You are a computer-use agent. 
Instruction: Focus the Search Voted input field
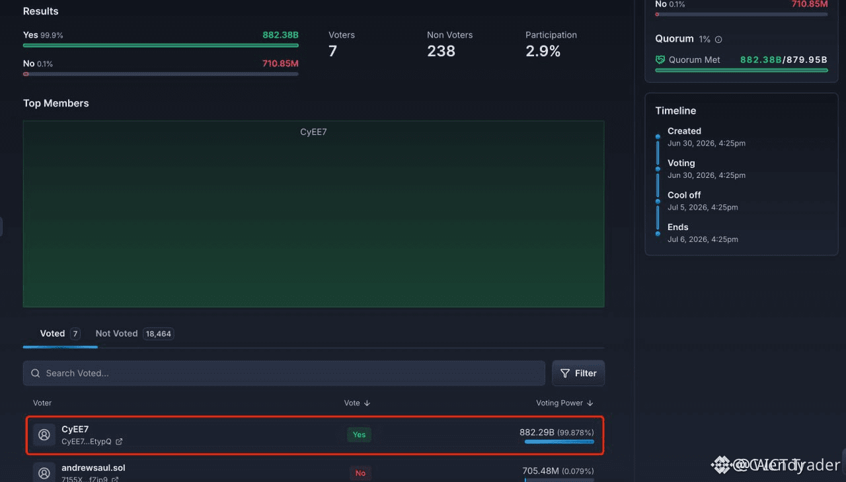click(x=284, y=373)
